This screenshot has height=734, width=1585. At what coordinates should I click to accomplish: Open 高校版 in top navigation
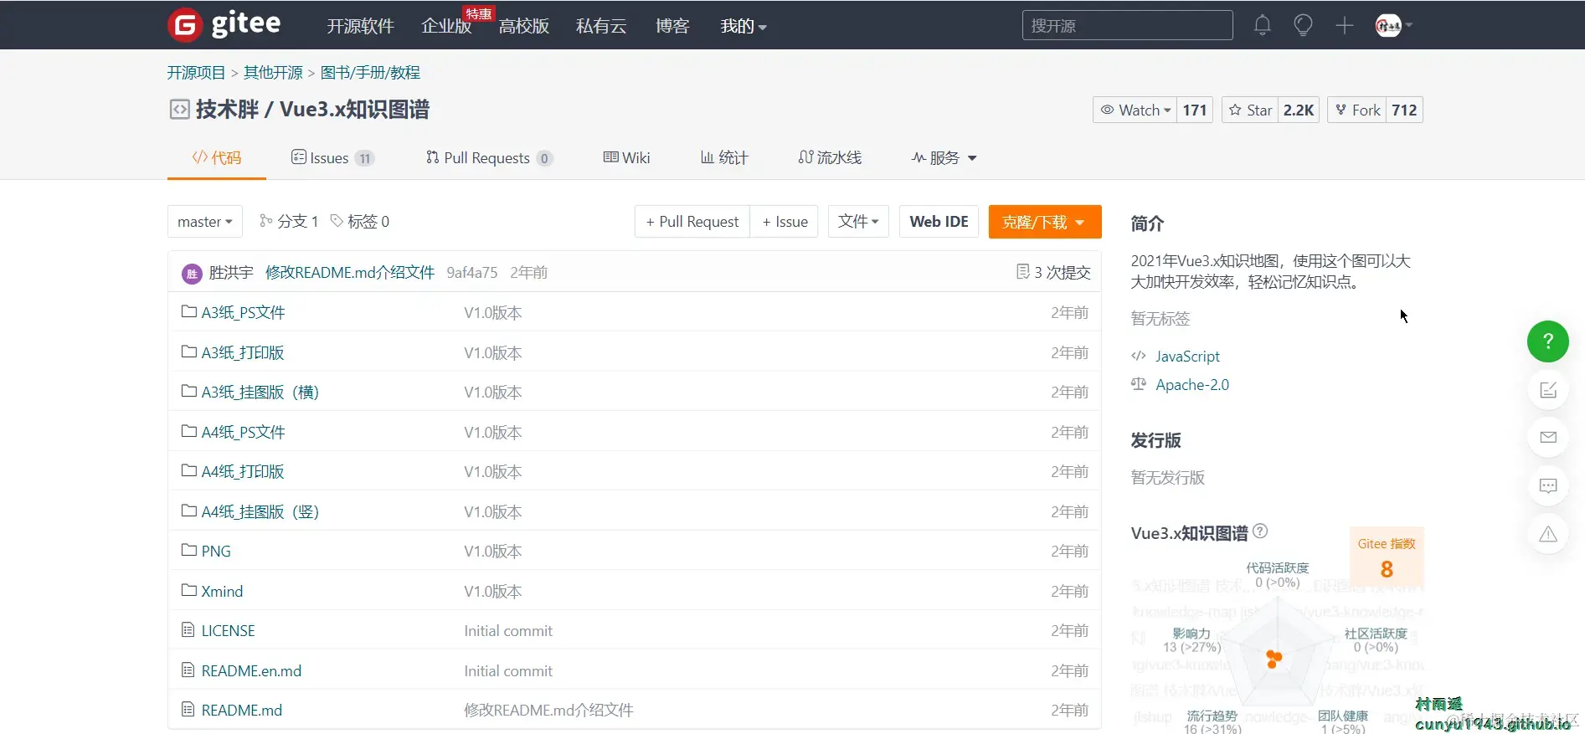pos(524,26)
